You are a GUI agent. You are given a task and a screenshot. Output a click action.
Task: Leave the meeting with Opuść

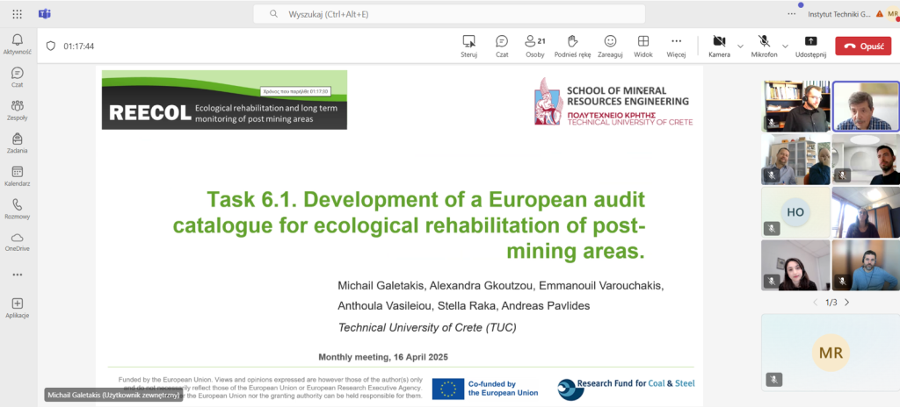pos(863,46)
